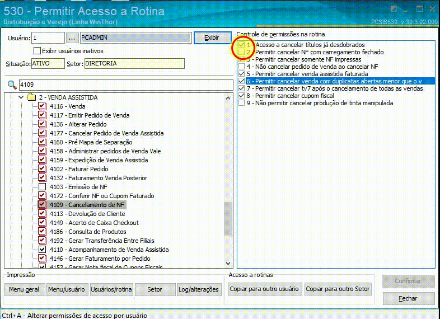Viewport: 440px width, 319px height.
Task: Select row 4149 - Acerto de Caixa Checkout
Action: point(94,223)
